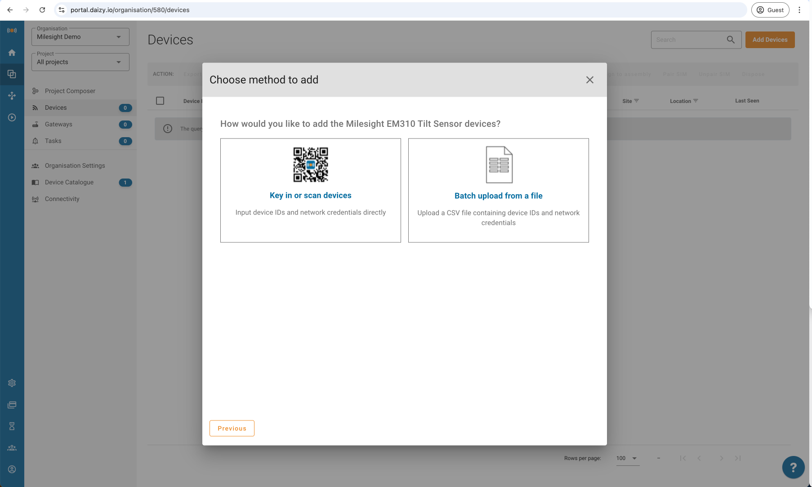
Task: Click the CSV document icon
Action: point(499,165)
